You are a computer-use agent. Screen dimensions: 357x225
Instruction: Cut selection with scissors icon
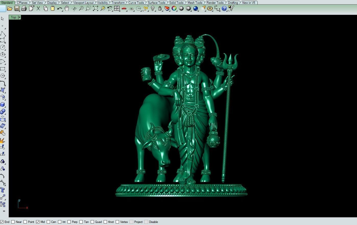click(38, 8)
